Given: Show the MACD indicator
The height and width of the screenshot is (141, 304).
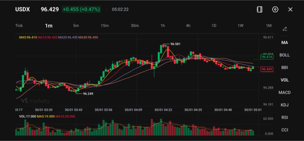Looking at the screenshot, I should (284, 93).
